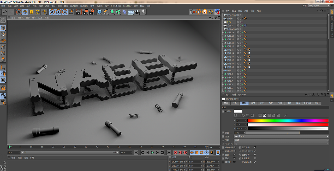Switch to the 细节 tab
This screenshot has height=171, width=334.
(253, 103)
